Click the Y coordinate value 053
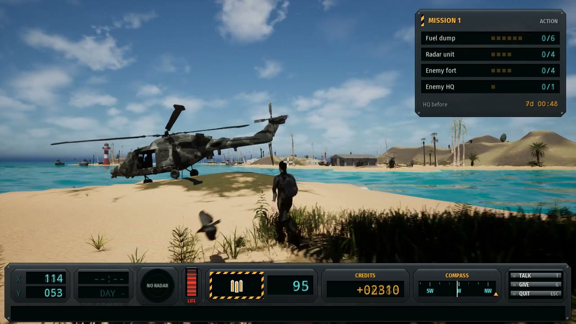This screenshot has width=576, height=324. pyautogui.click(x=54, y=293)
